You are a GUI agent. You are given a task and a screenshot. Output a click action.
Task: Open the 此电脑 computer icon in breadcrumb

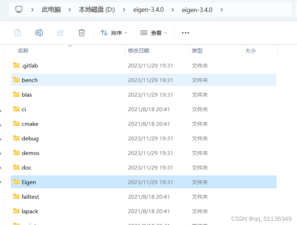(x=18, y=10)
